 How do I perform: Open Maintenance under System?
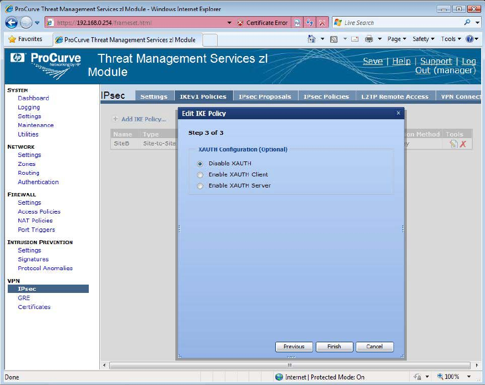(x=36, y=125)
